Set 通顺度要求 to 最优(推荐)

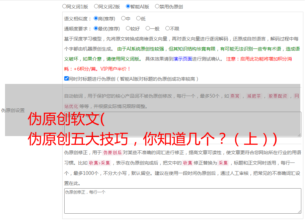pos(96,28)
